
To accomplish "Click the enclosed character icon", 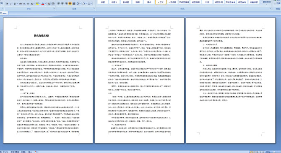I will tap(53, 4).
